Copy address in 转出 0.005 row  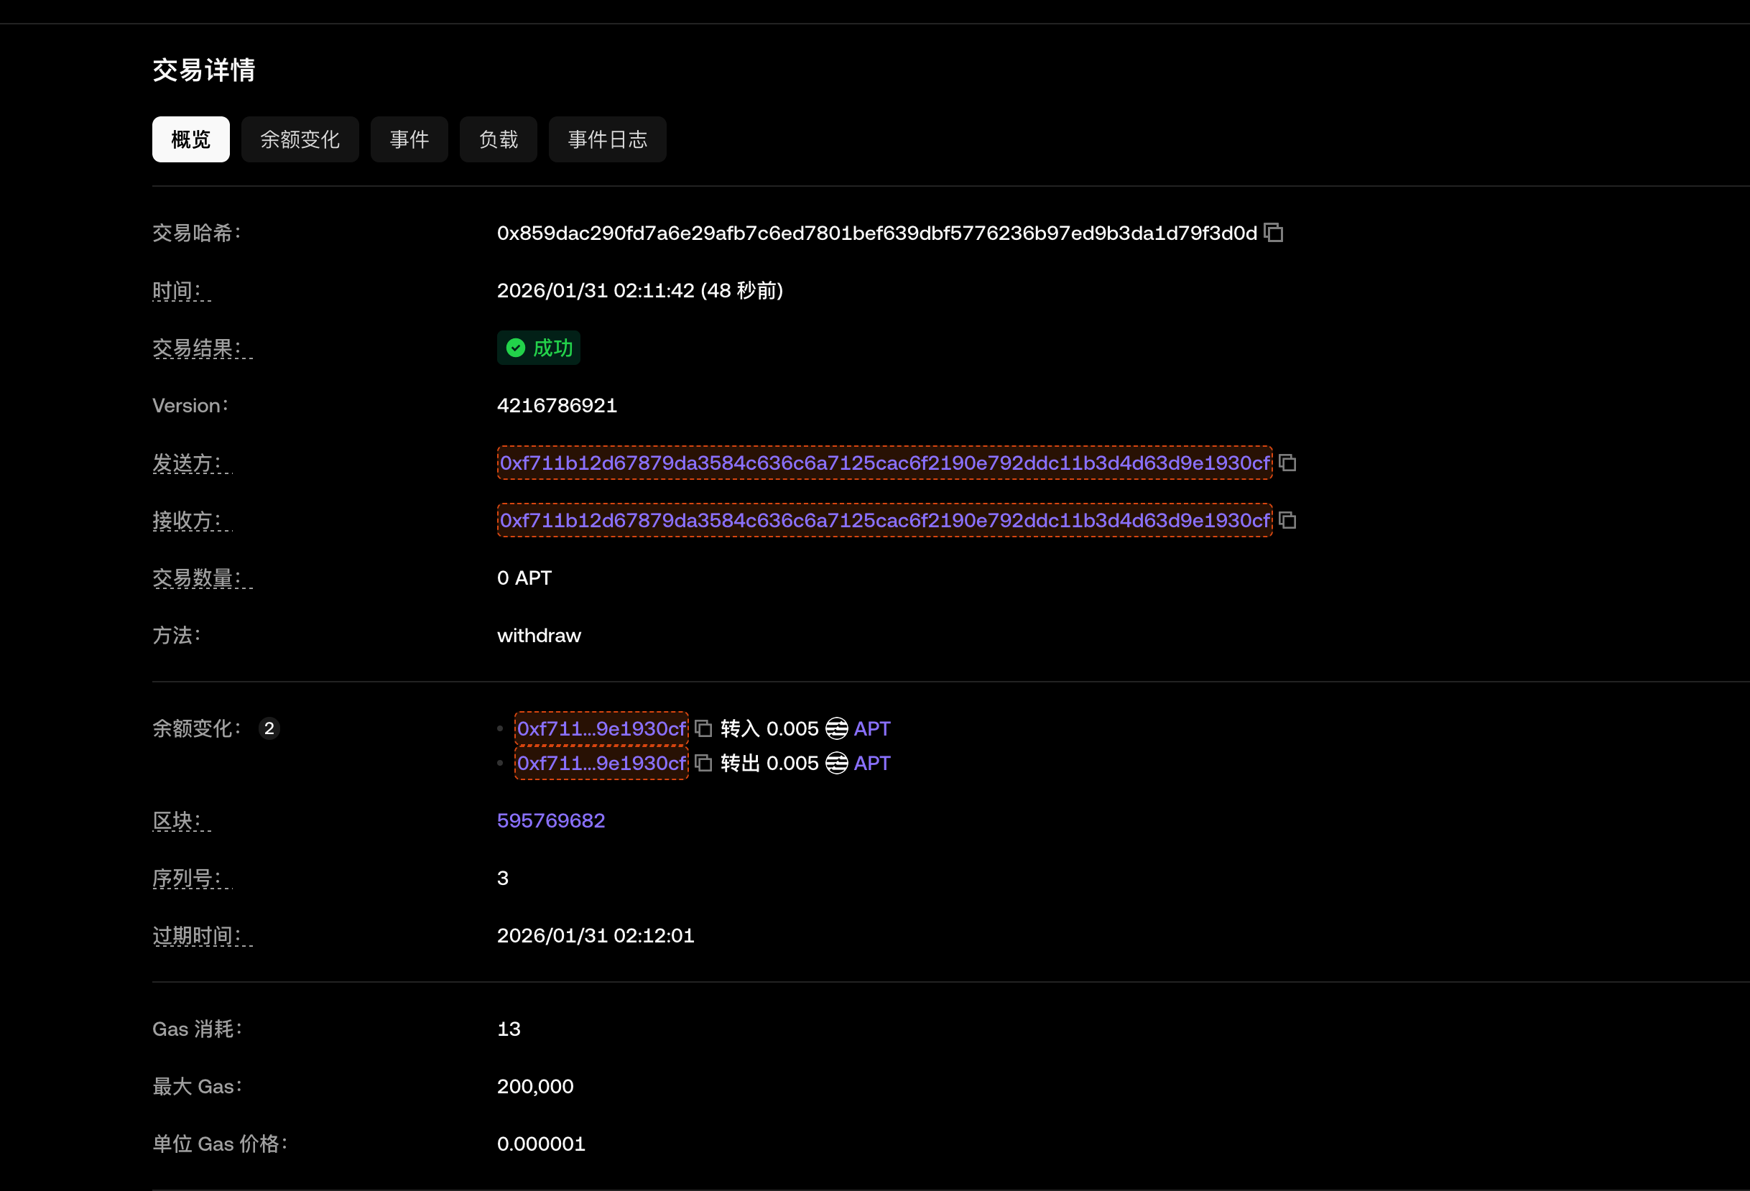(703, 763)
